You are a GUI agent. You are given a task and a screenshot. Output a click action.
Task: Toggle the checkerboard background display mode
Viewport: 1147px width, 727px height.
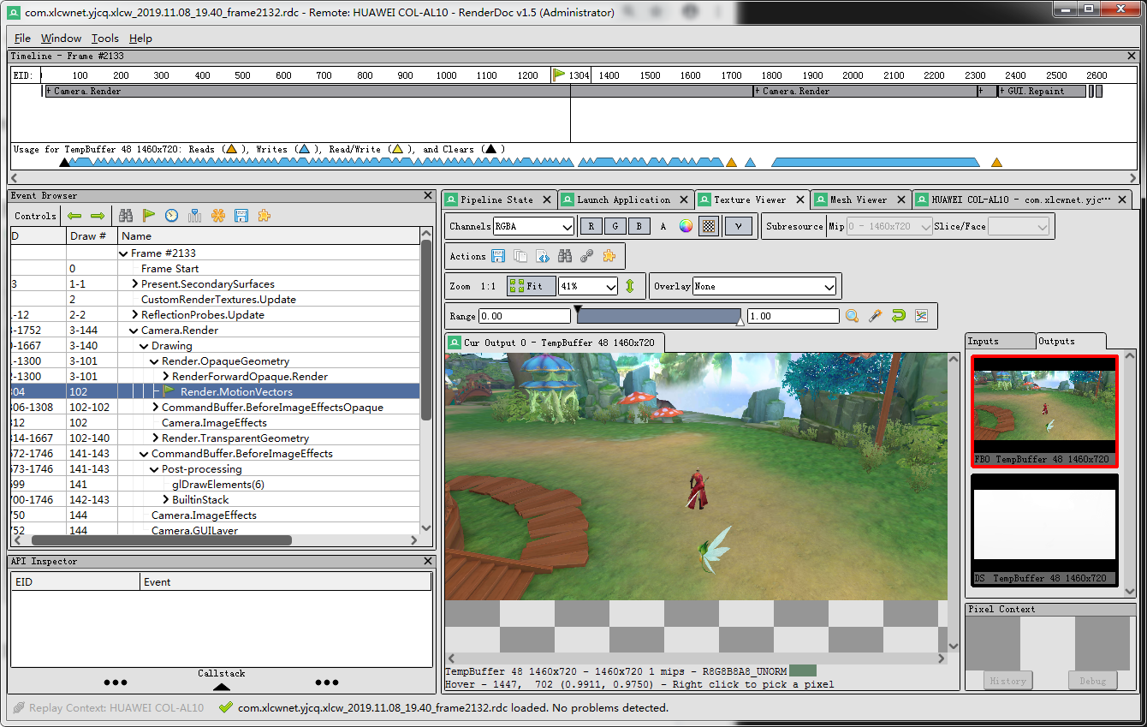pyautogui.click(x=708, y=225)
